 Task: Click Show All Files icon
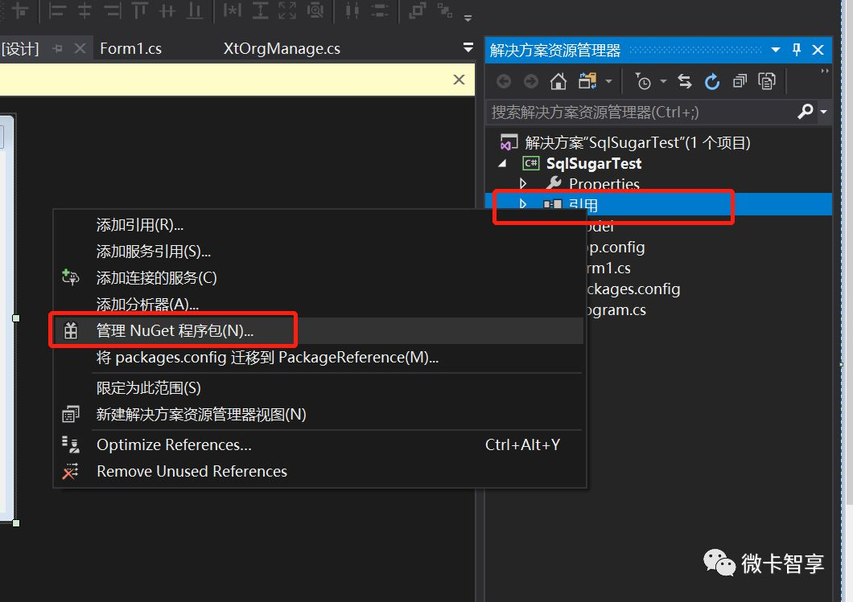767,81
